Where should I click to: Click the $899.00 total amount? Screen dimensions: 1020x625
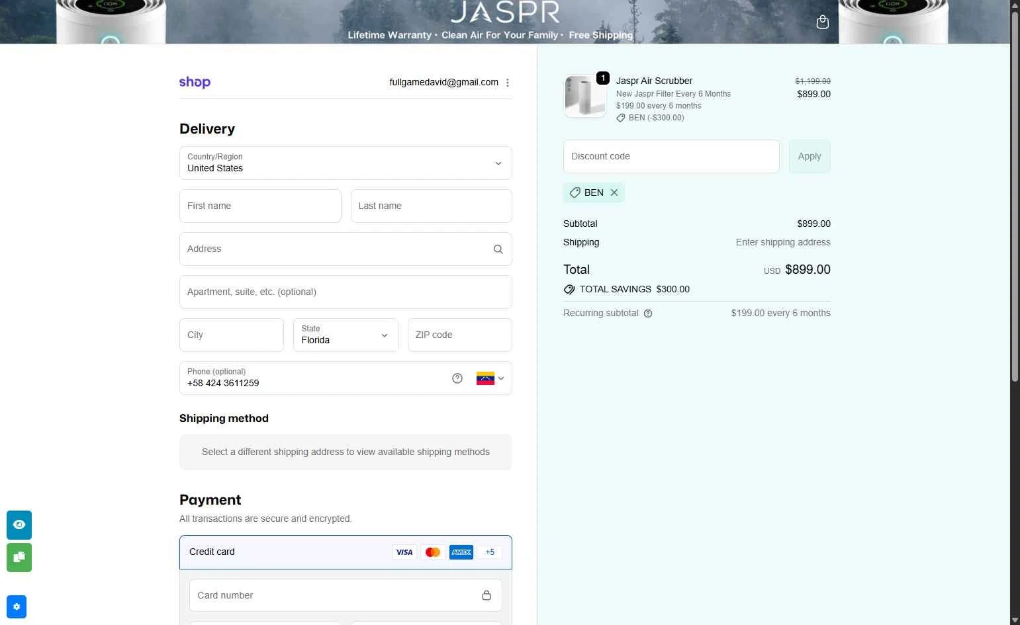coord(808,270)
